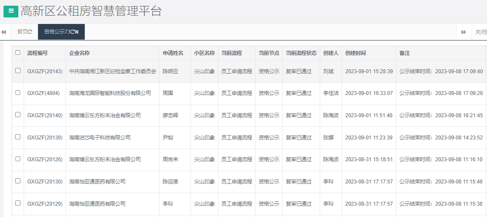Open the 关闭操作 tab dropdown
The height and width of the screenshot is (217, 487).
(x=481, y=32)
